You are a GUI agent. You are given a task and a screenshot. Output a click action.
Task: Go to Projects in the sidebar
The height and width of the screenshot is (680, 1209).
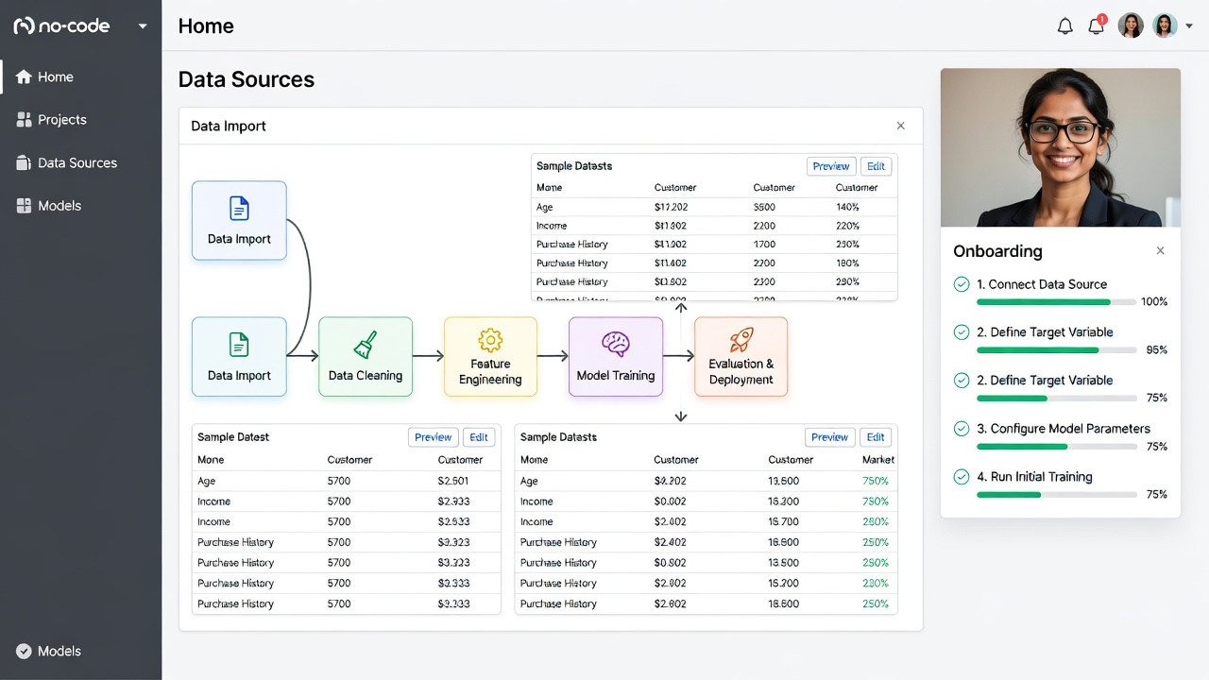click(61, 120)
